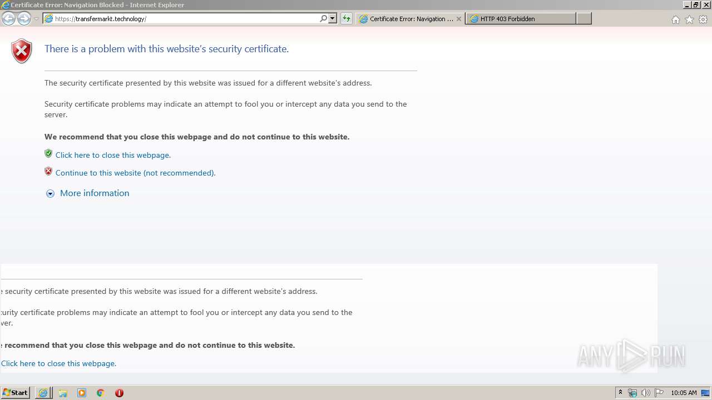Open Favorites star icon
The width and height of the screenshot is (712, 400).
tap(689, 19)
